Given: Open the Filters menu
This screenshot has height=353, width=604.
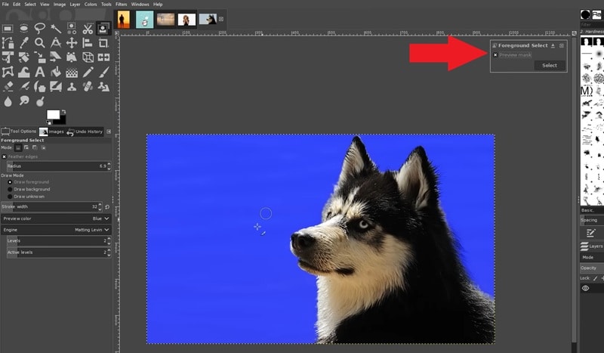Looking at the screenshot, I should click(x=121, y=5).
